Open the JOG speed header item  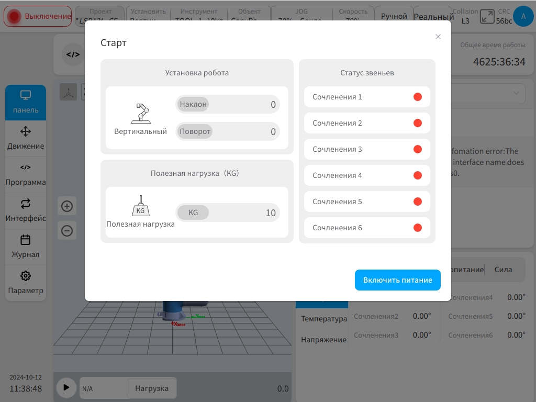click(301, 16)
